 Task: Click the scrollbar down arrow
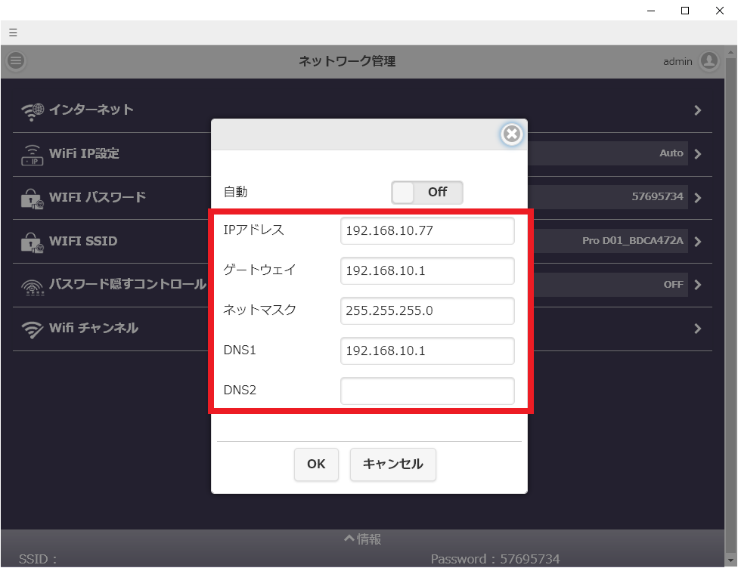(730, 560)
